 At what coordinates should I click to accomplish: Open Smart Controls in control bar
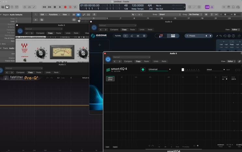[25, 7]
